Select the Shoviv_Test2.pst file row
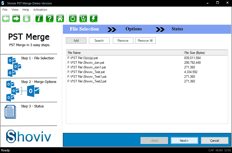This screenshot has width=232, height=153. click(147, 81)
